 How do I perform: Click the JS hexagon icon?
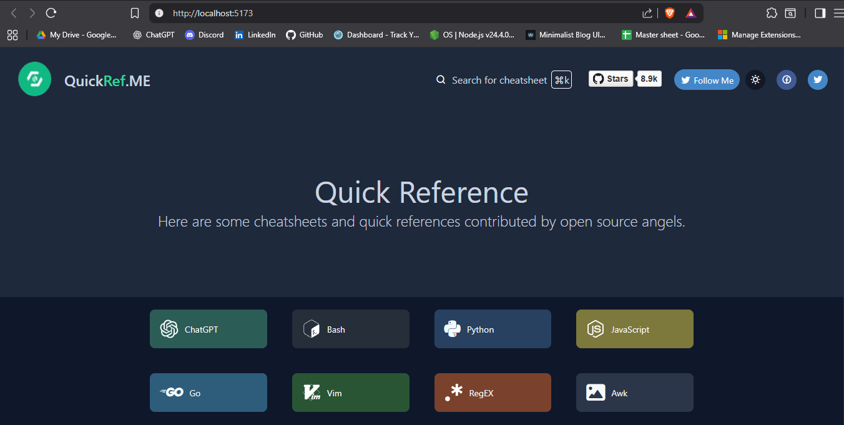coord(596,329)
